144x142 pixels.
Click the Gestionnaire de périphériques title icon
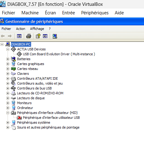pos(2,21)
